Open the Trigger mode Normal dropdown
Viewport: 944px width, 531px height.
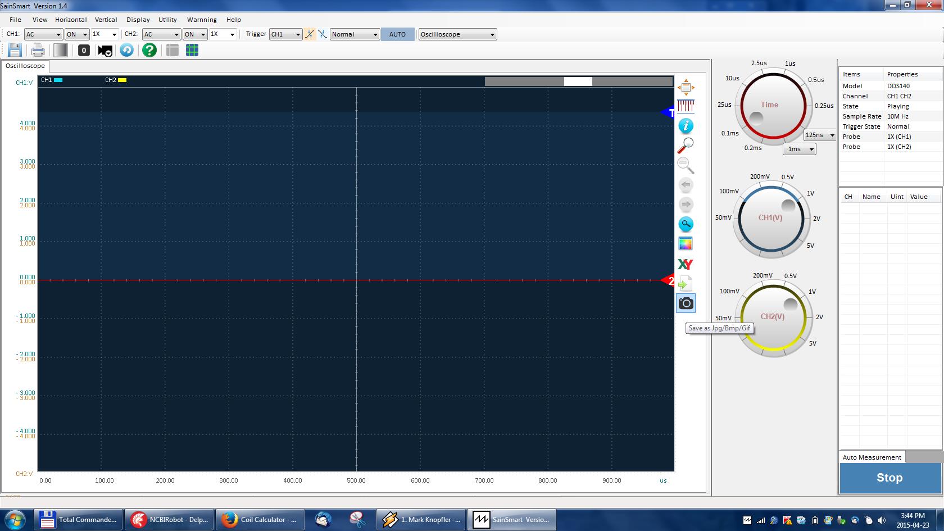click(x=355, y=34)
